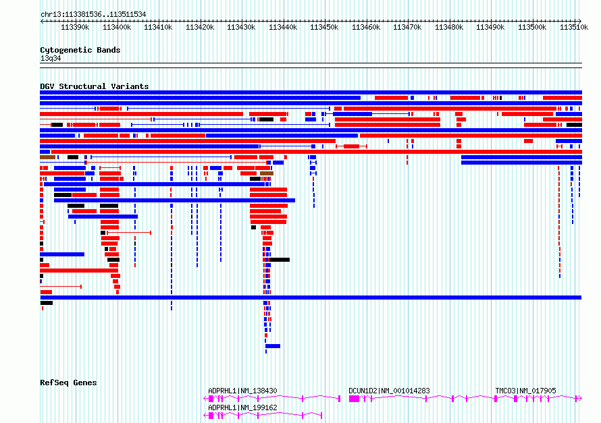Click the TMCO3|NM_017905 gene label
The height and width of the screenshot is (423, 601).
(x=525, y=391)
